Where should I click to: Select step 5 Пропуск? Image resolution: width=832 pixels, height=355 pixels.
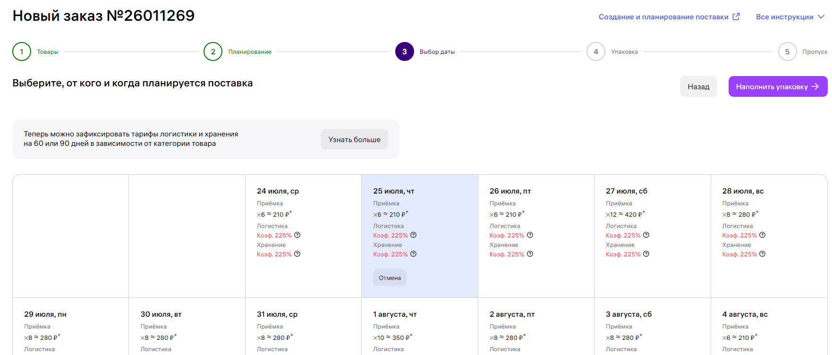787,52
